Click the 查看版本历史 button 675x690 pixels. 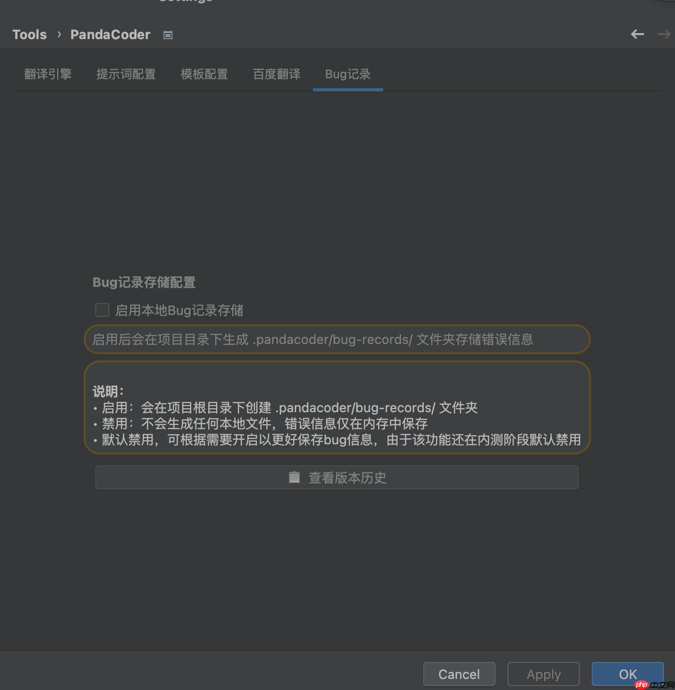click(336, 477)
